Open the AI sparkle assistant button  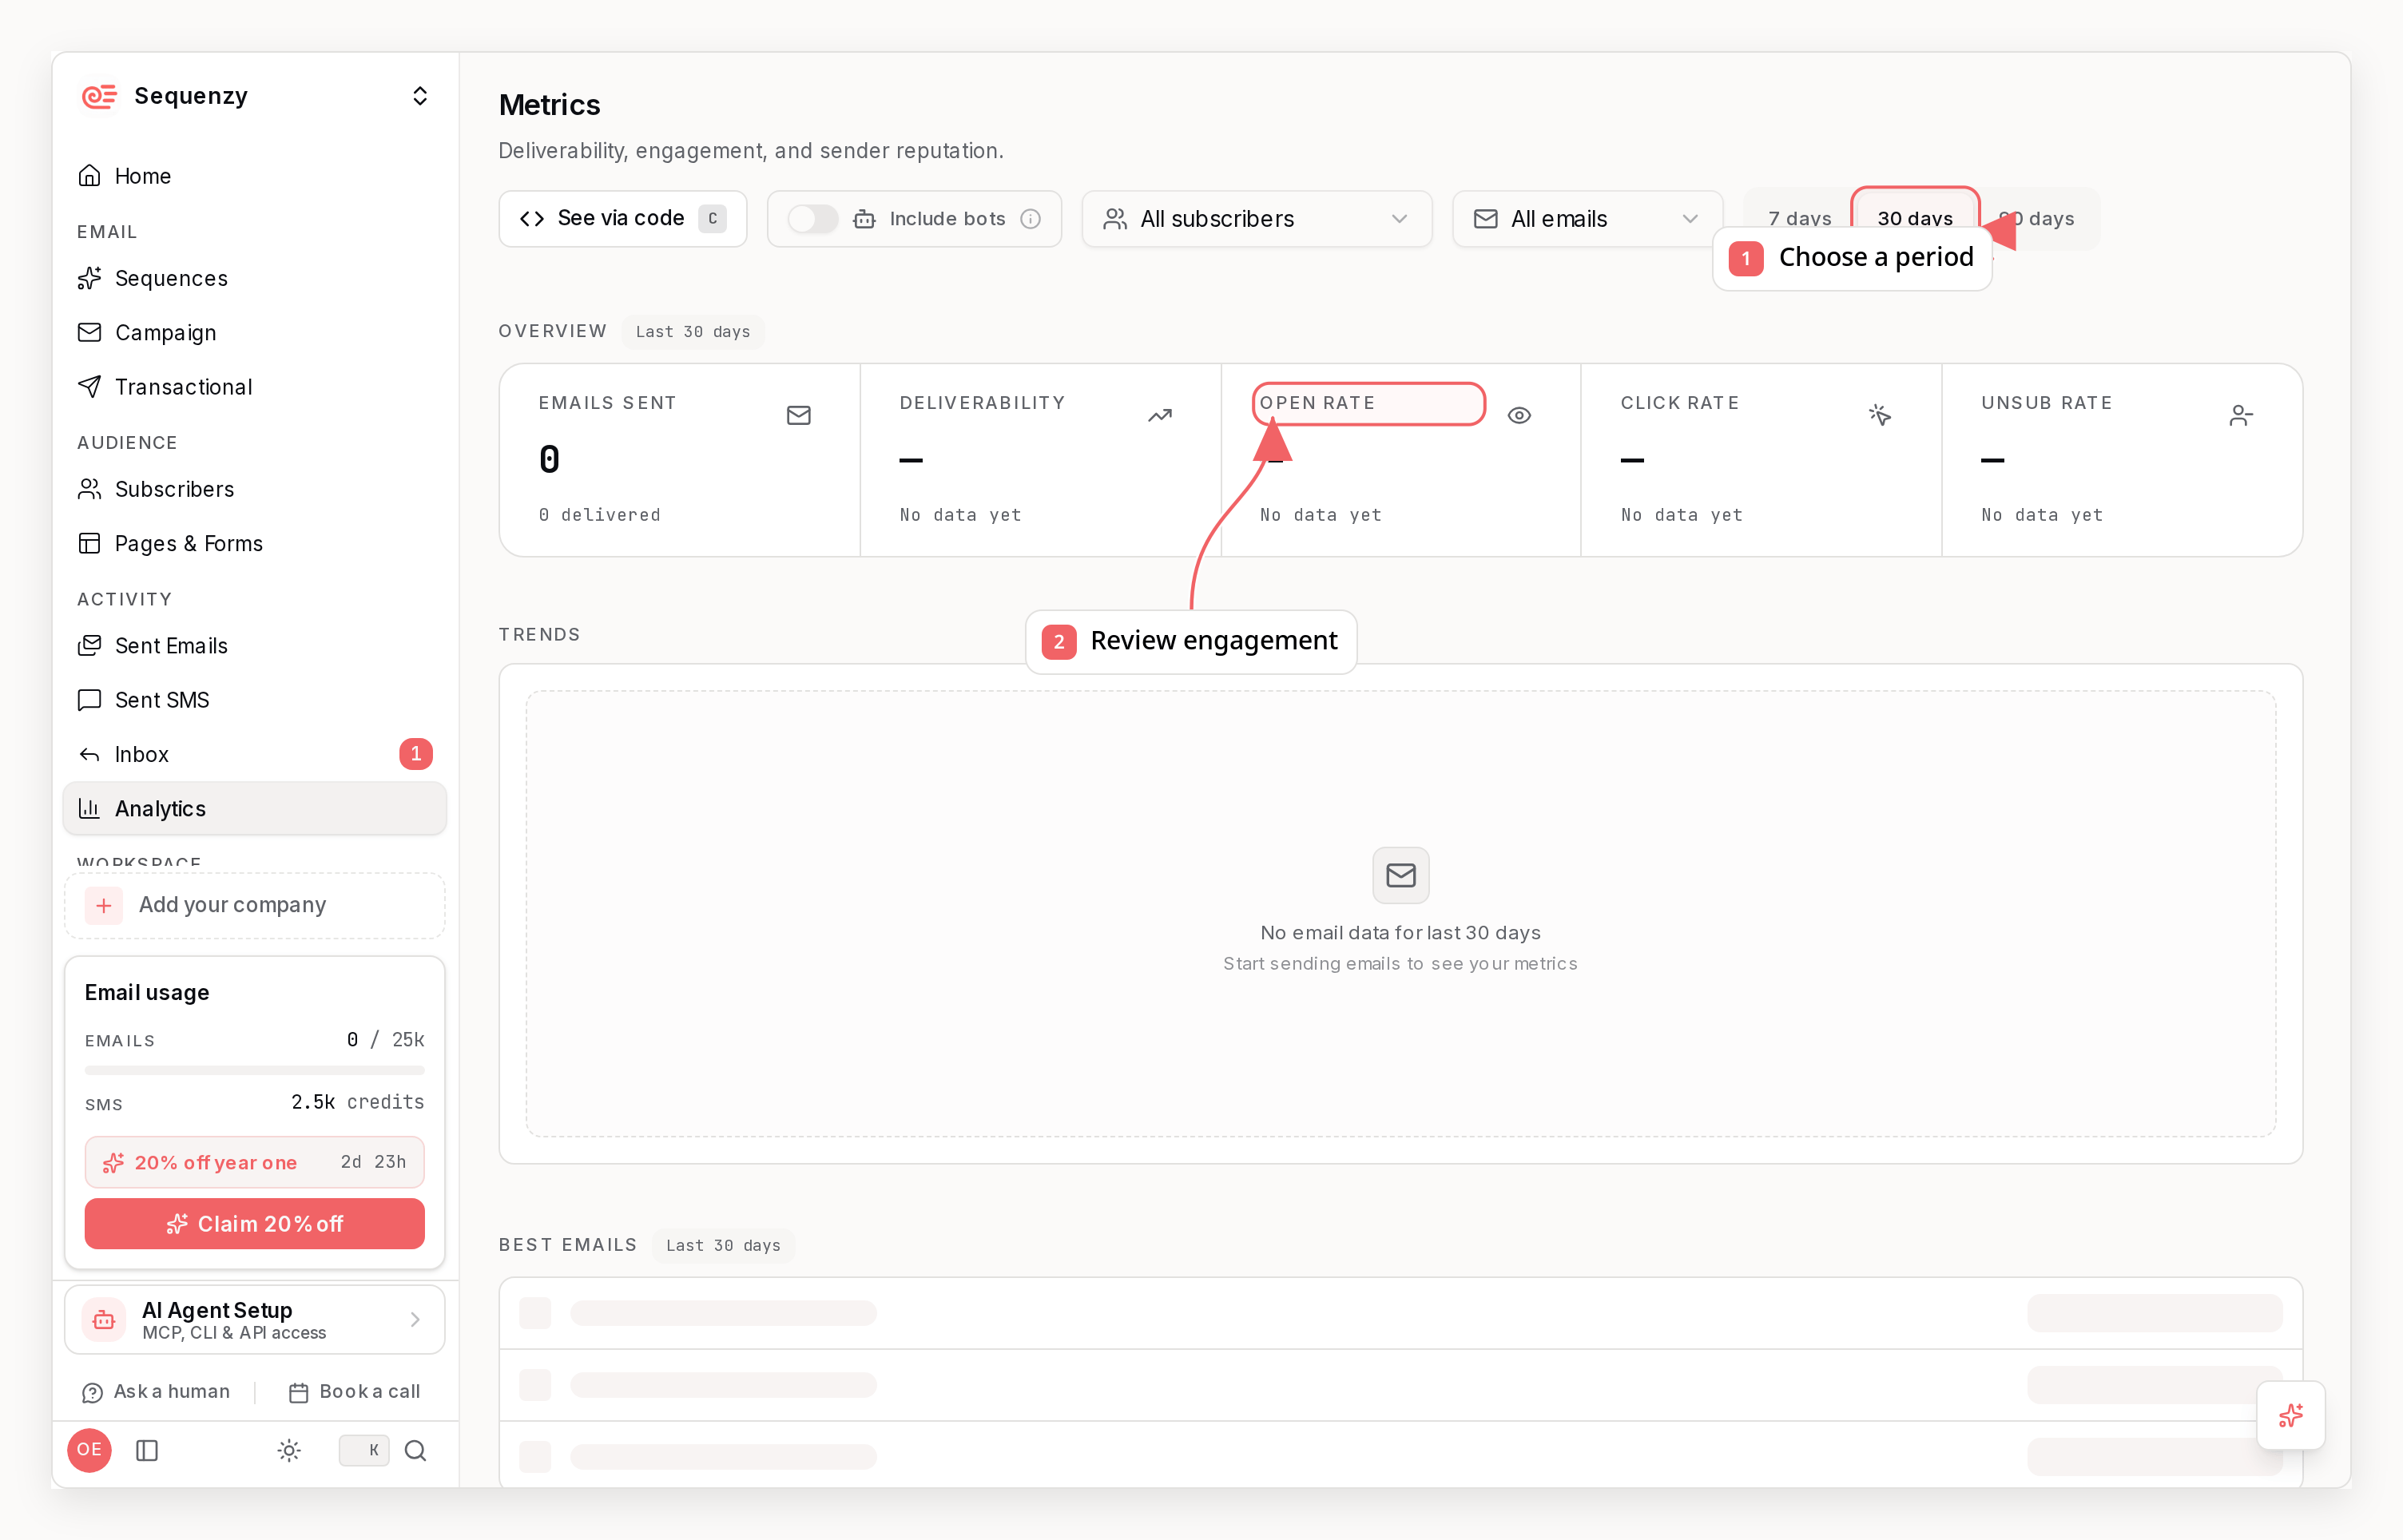point(2291,1415)
